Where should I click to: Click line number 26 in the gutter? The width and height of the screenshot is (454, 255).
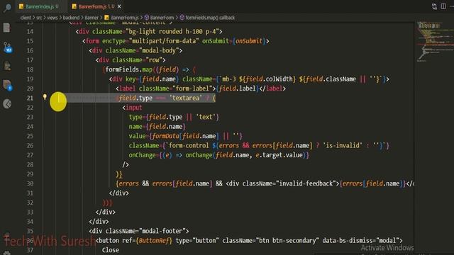30,145
